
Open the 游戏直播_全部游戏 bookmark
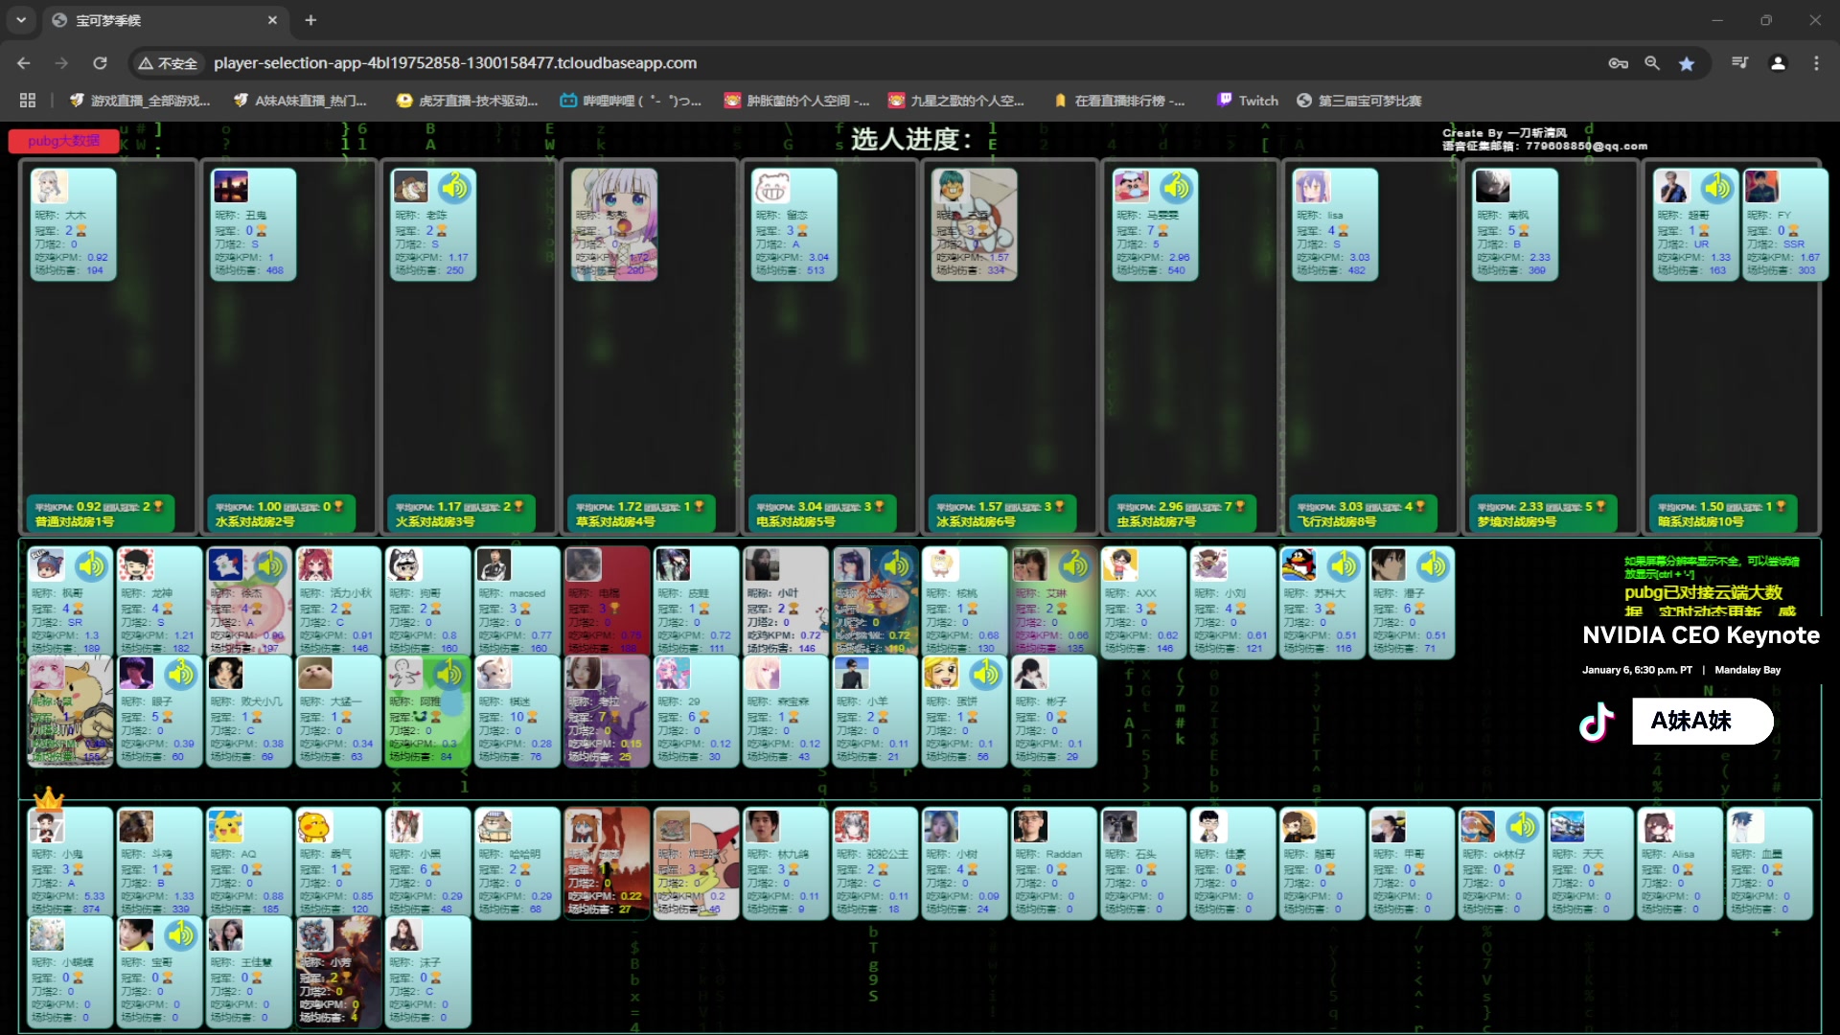tap(141, 101)
